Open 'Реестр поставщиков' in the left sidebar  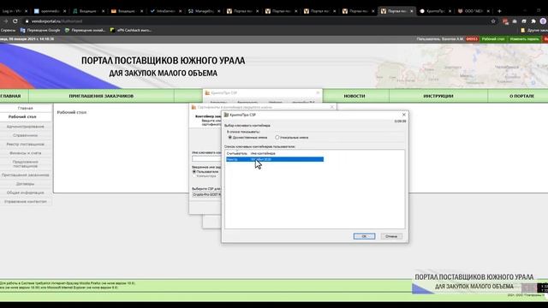point(26,145)
